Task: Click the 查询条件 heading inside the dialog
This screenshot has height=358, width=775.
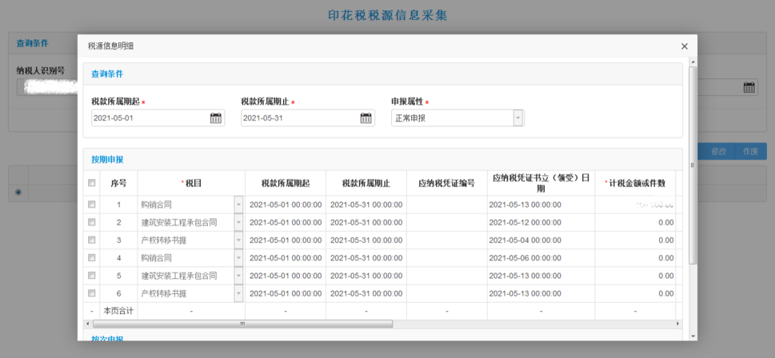Action: 107,74
